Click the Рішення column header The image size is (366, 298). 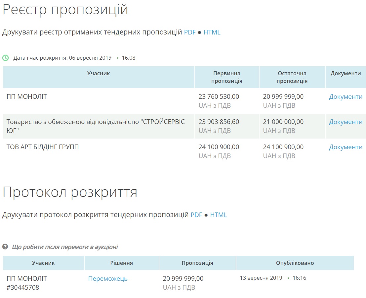coord(121,263)
